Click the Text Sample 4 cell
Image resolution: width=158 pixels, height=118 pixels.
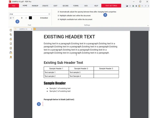coord(81,76)
